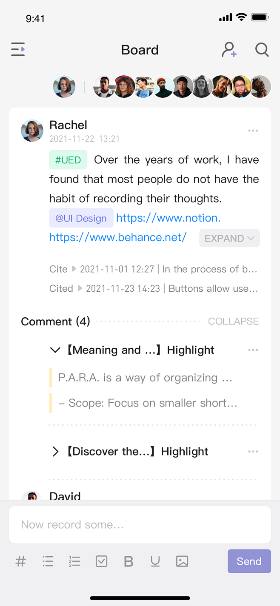This screenshot has width=280, height=606.
Task: Expand the Discover the… Highlight comment
Action: point(55,452)
